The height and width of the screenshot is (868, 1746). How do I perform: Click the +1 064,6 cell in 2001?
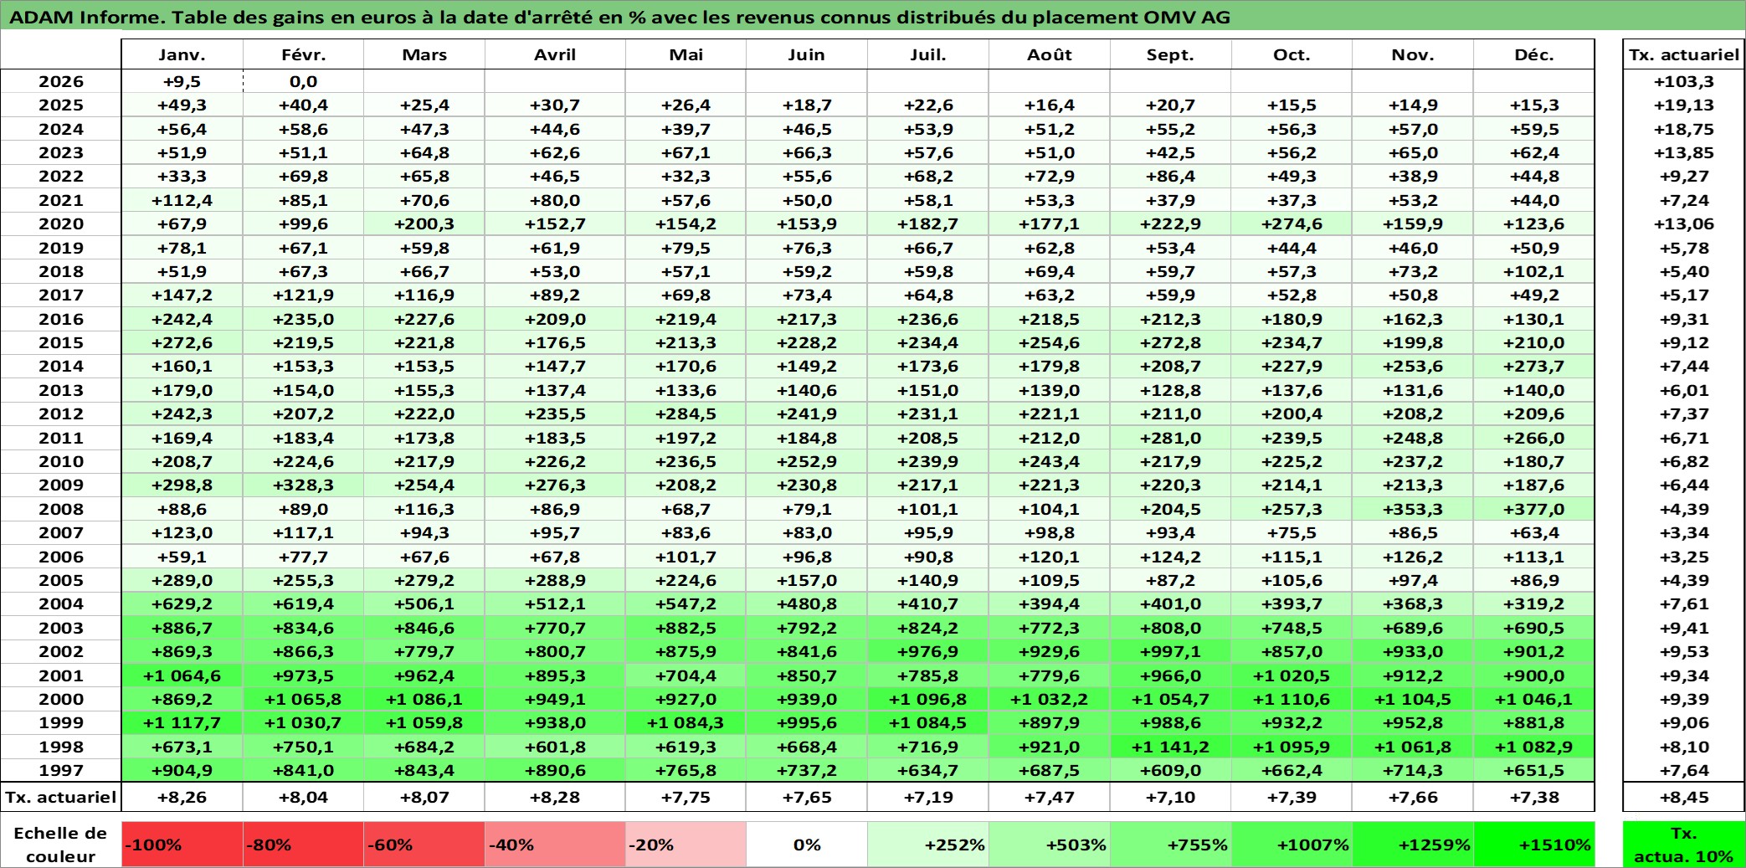182,675
